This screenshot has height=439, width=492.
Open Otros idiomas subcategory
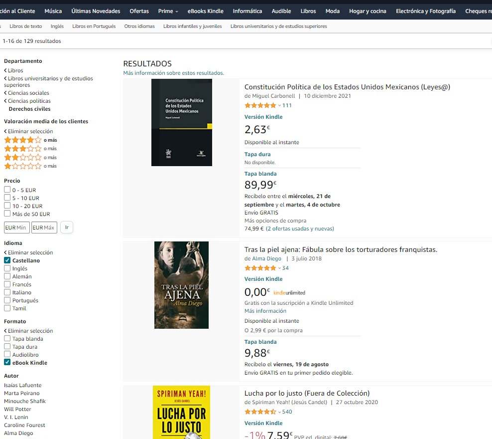click(139, 26)
